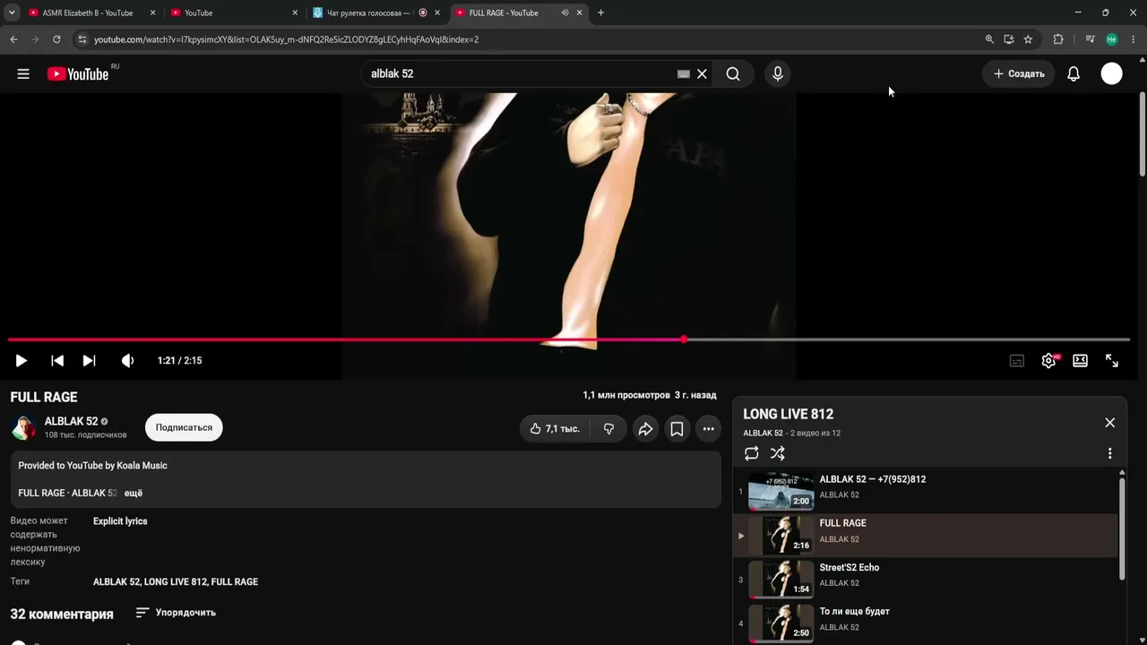This screenshot has height=645, width=1147.
Task: Open a new browser tab
Action: click(600, 13)
